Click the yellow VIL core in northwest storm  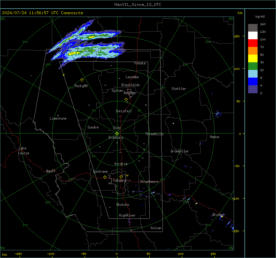pyautogui.click(x=74, y=53)
